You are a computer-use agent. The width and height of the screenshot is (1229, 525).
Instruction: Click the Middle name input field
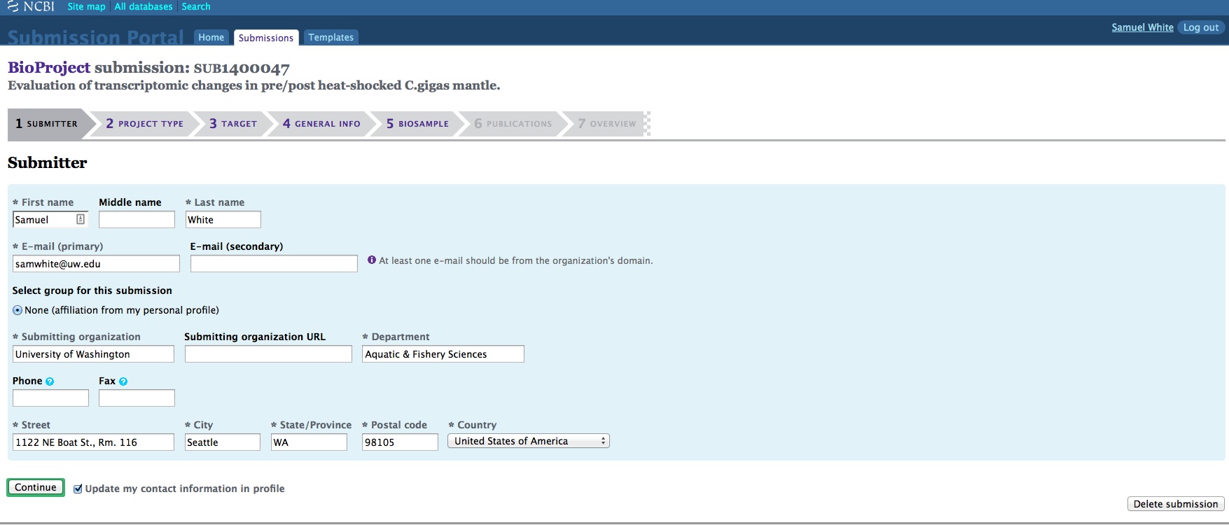pyautogui.click(x=137, y=220)
